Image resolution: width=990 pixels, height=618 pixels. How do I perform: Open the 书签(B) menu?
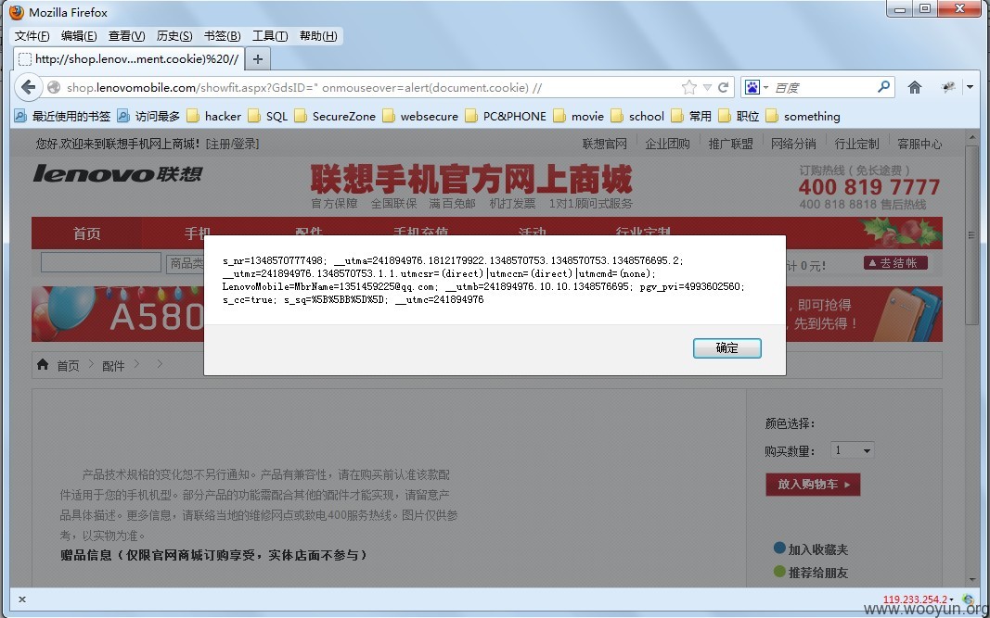(x=223, y=36)
